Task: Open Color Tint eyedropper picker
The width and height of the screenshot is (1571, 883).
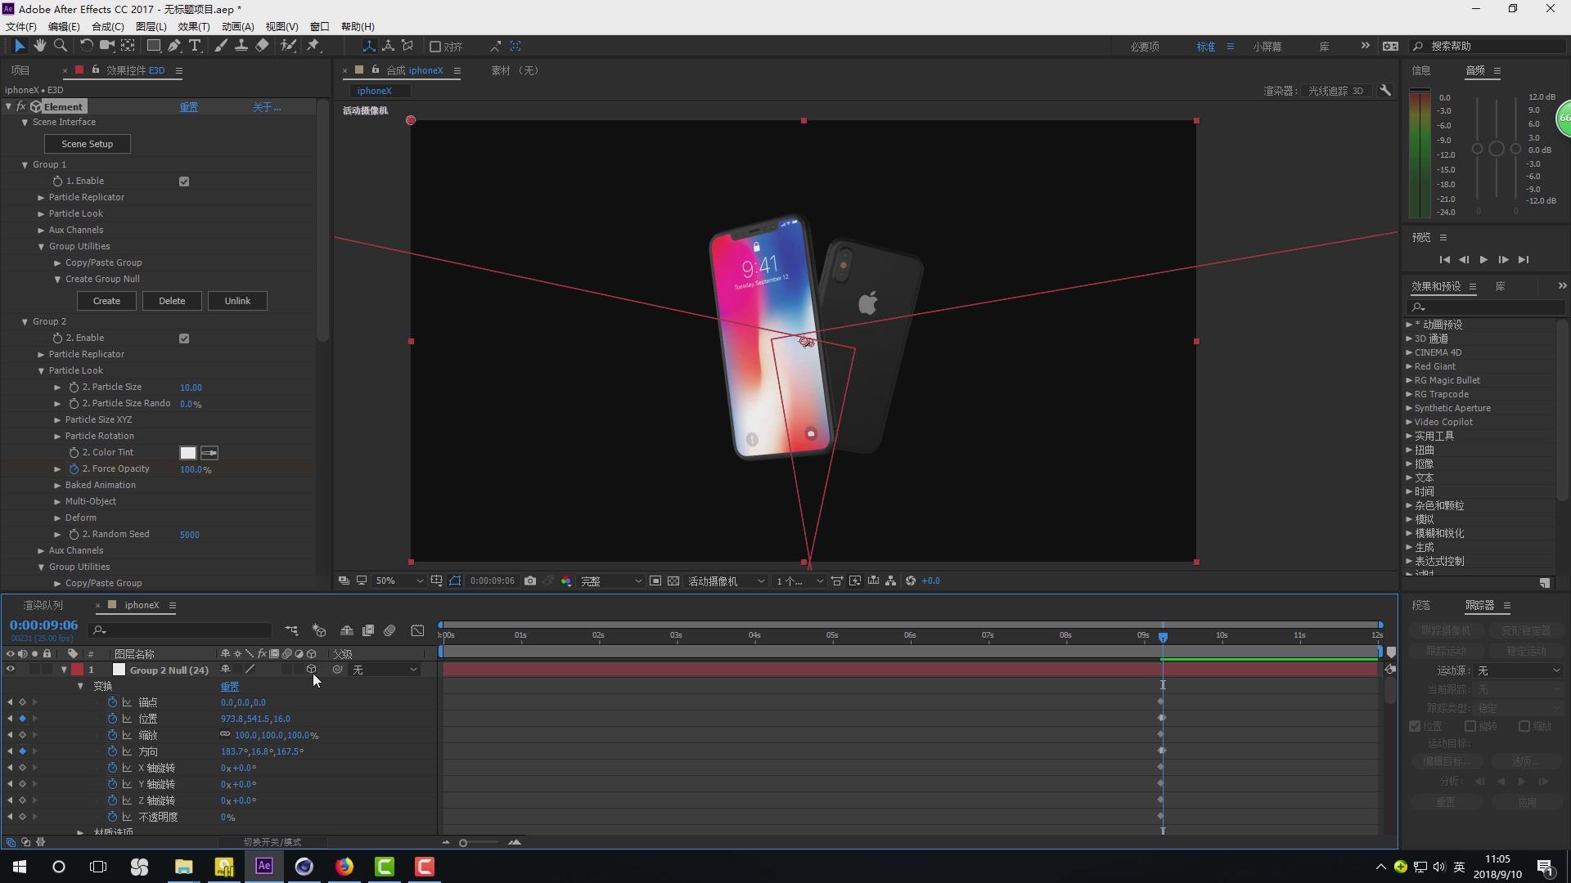Action: coord(209,453)
